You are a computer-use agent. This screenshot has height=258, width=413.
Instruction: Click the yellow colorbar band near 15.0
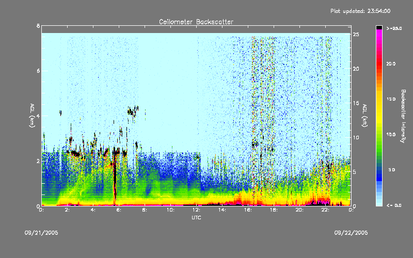tap(379, 99)
